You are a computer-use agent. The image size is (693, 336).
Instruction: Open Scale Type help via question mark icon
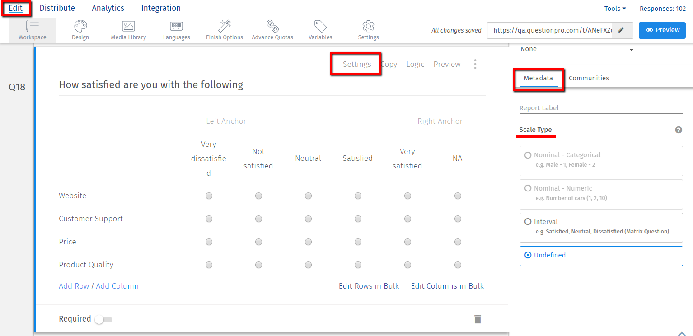click(679, 130)
